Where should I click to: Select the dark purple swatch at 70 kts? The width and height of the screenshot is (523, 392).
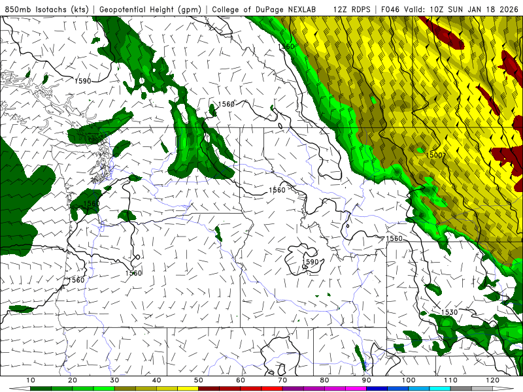click(293, 389)
